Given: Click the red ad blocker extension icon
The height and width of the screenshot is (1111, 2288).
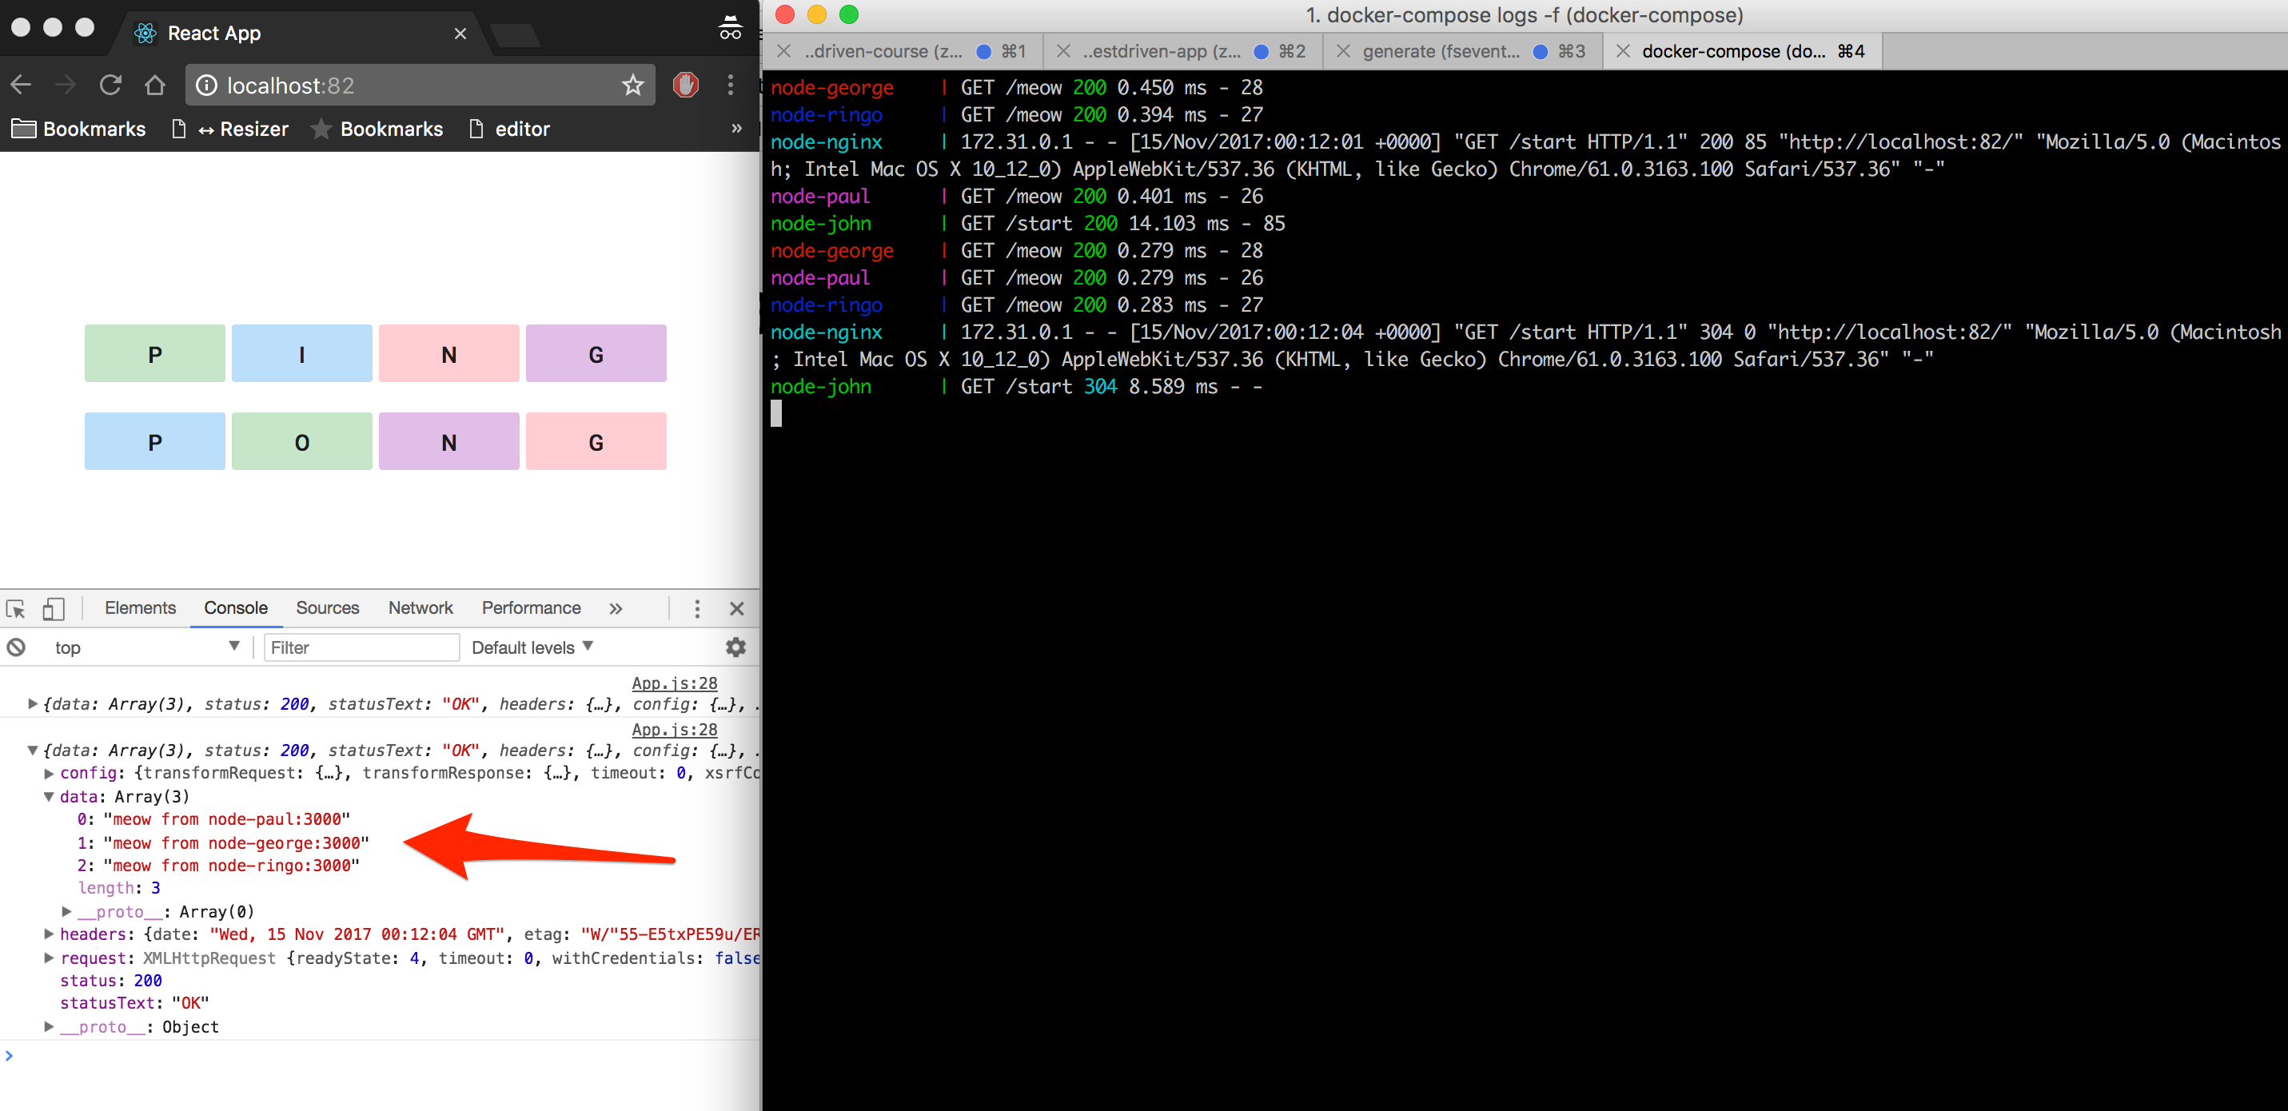Looking at the screenshot, I should point(685,86).
